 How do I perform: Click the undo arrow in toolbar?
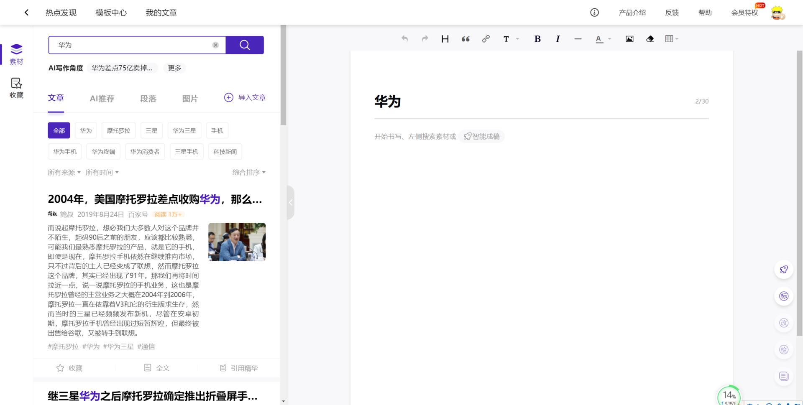coord(404,39)
